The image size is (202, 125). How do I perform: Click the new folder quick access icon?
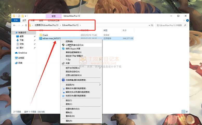23,16
